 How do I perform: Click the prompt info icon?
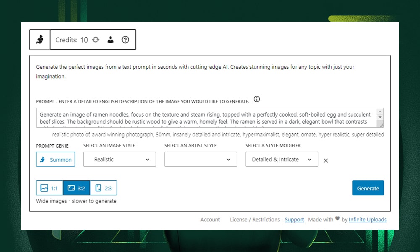click(257, 99)
